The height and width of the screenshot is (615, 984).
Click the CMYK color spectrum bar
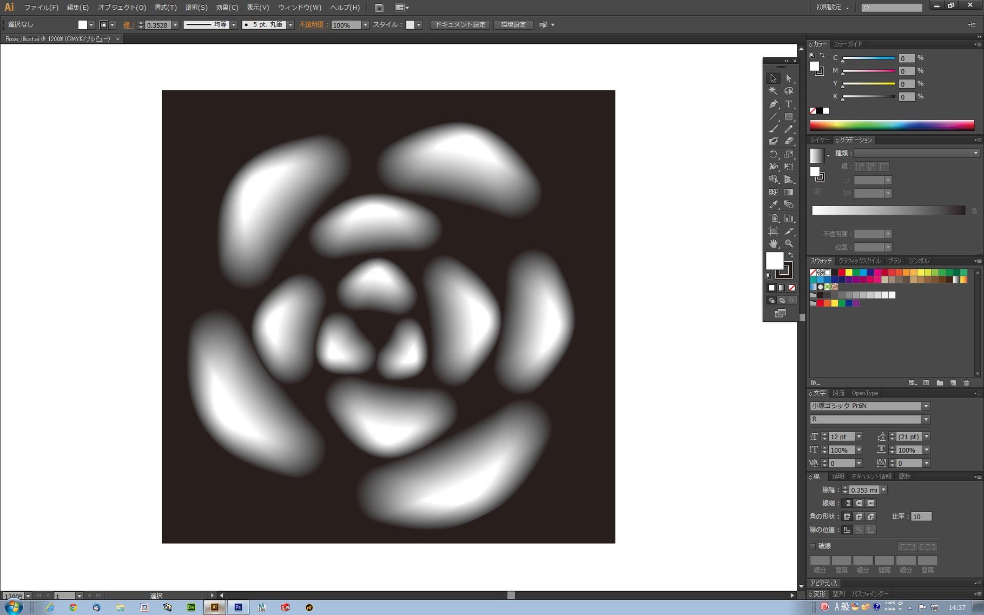[x=892, y=125]
